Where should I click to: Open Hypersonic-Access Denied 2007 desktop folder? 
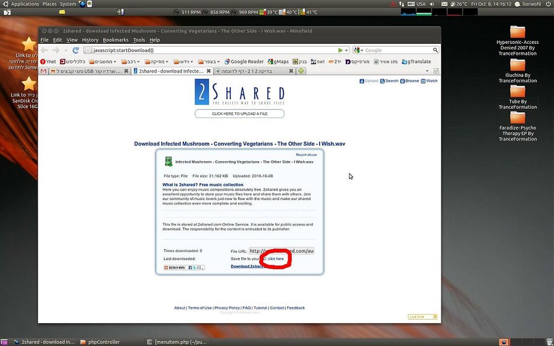coord(517,40)
